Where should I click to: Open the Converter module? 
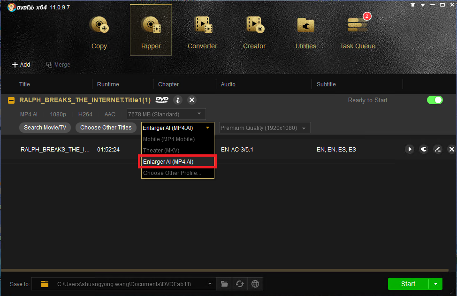203,32
